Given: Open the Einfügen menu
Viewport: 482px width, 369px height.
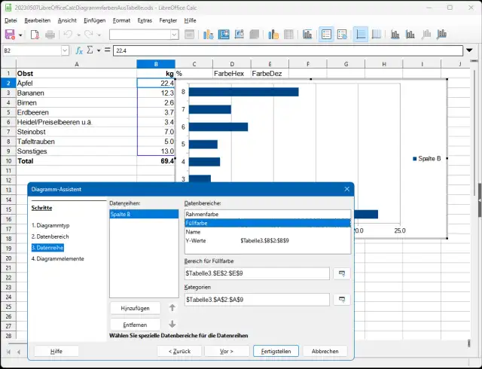Looking at the screenshot, I should coord(95,20).
